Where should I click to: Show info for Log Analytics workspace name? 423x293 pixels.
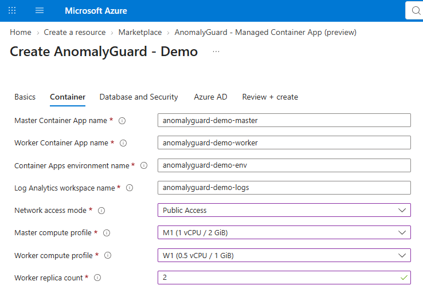[x=130, y=188]
